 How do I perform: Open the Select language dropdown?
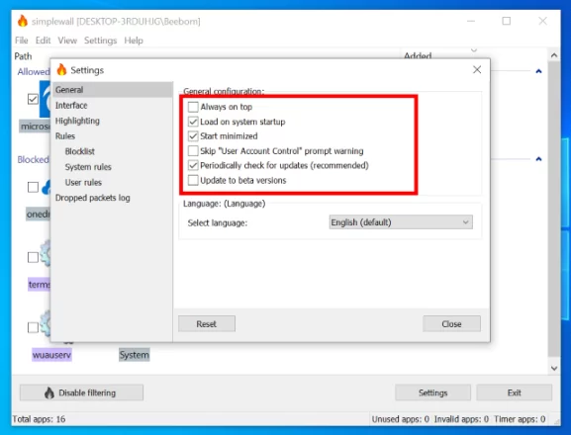coord(401,222)
